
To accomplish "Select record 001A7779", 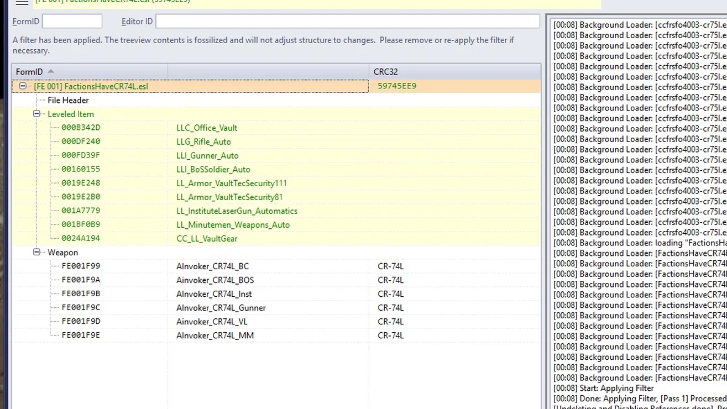I will (81, 211).
